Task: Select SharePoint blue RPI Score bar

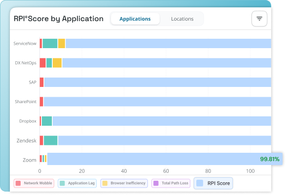Action: [157, 102]
